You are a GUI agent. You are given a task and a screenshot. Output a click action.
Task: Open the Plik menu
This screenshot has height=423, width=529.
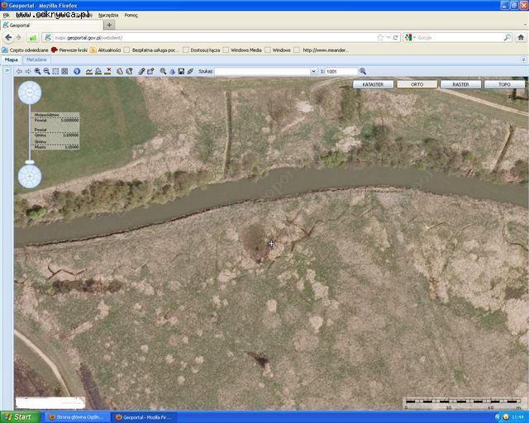pos(6,15)
